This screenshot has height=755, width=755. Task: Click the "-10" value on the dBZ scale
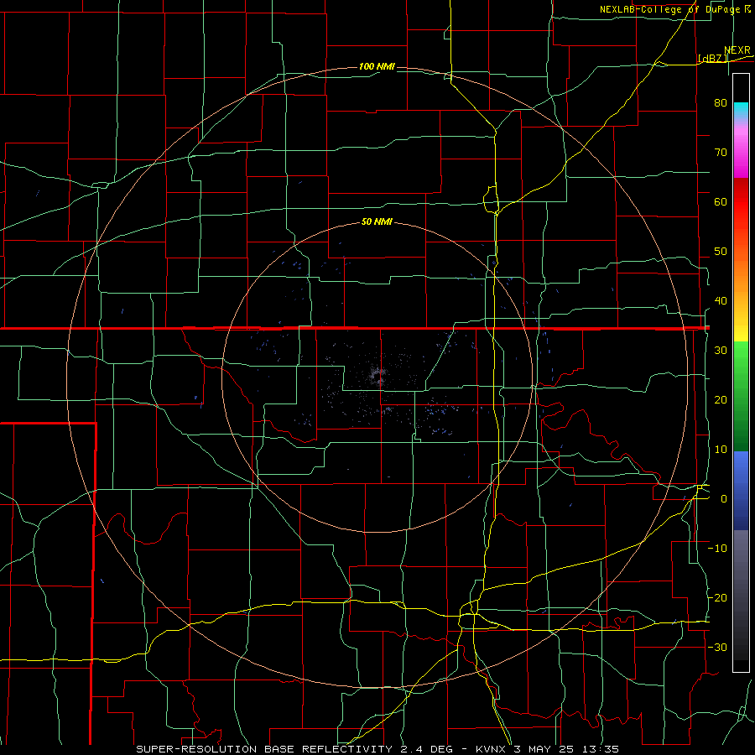click(x=717, y=549)
